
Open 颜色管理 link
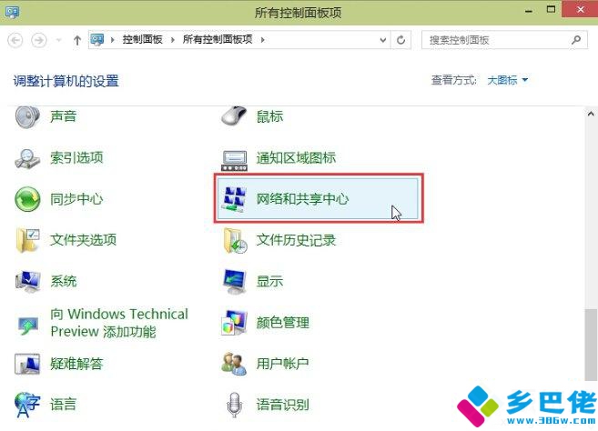(x=282, y=323)
